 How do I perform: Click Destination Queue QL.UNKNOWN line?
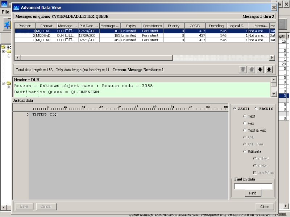point(57,92)
